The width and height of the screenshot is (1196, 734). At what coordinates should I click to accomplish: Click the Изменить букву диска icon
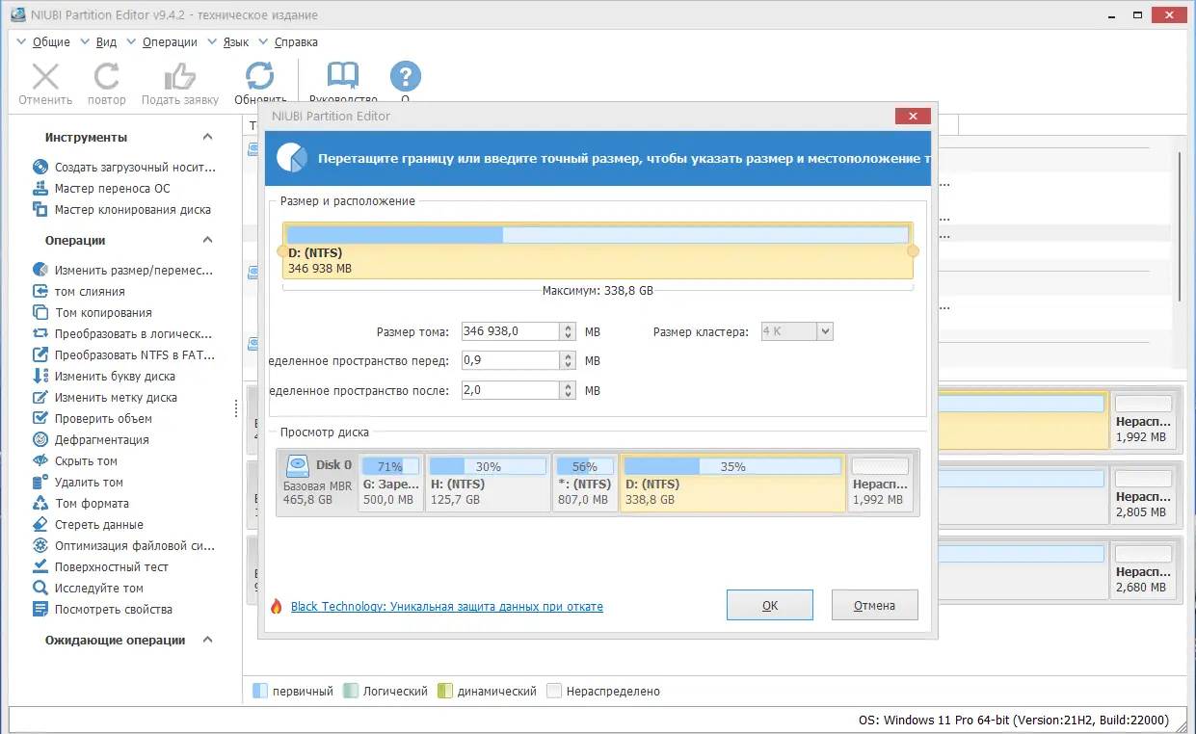[40, 377]
